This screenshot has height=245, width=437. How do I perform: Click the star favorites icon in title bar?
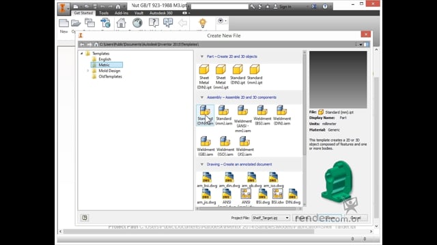coord(268,6)
